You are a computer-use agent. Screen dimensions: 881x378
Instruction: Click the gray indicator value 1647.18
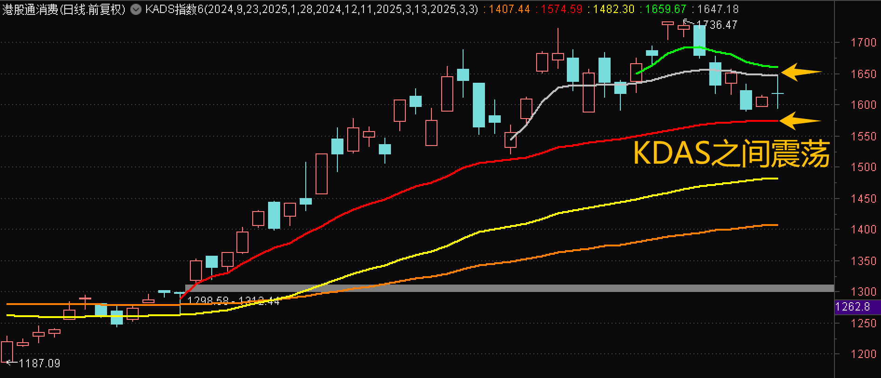tap(718, 9)
